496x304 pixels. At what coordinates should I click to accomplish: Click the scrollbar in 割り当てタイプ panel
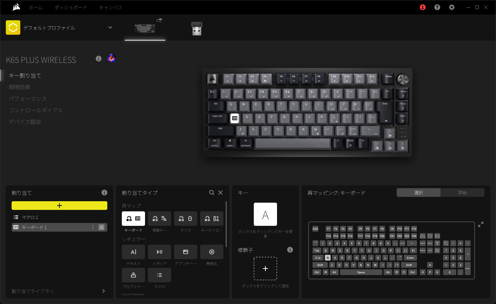click(x=226, y=224)
